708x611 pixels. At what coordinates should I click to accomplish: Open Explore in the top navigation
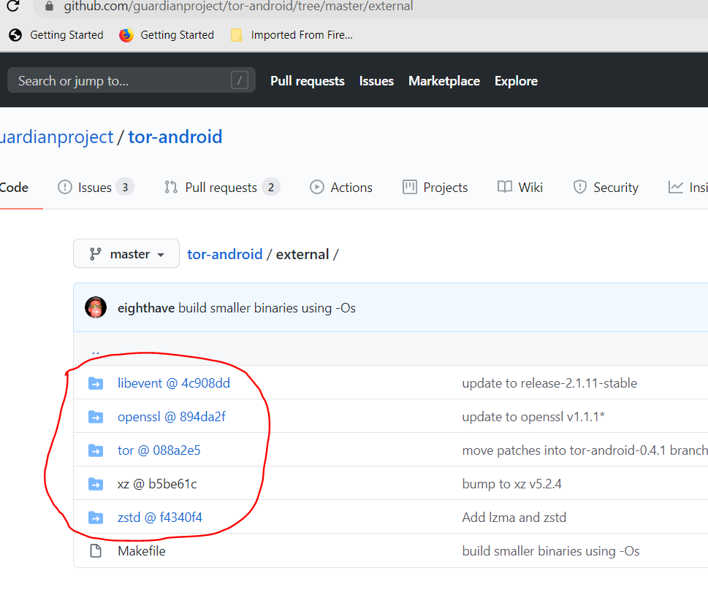tap(516, 81)
